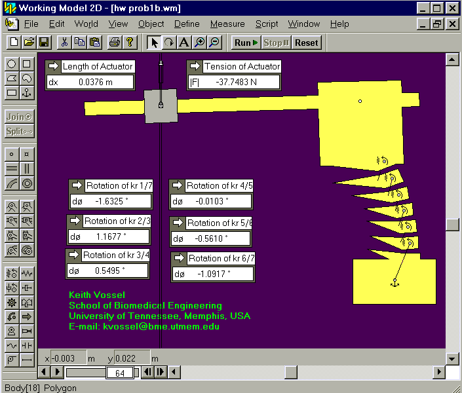Image resolution: width=462 pixels, height=393 pixels.
Task: Click the Paste clipboard icon
Action: click(x=94, y=43)
